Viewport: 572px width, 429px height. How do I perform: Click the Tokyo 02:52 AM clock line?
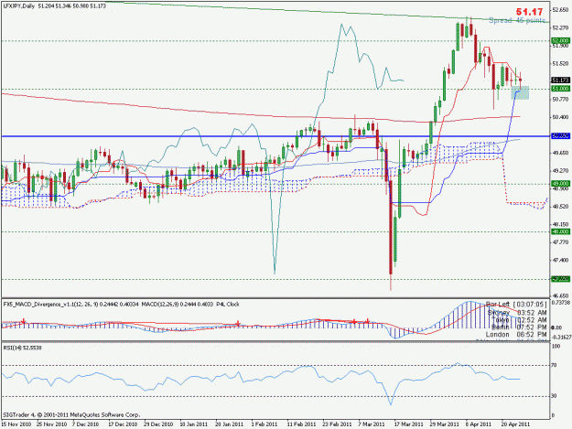pyautogui.click(x=519, y=320)
